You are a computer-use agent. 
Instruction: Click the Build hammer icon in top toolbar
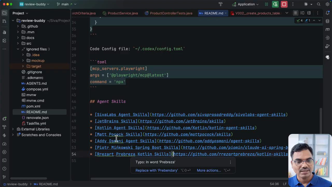(220, 4)
